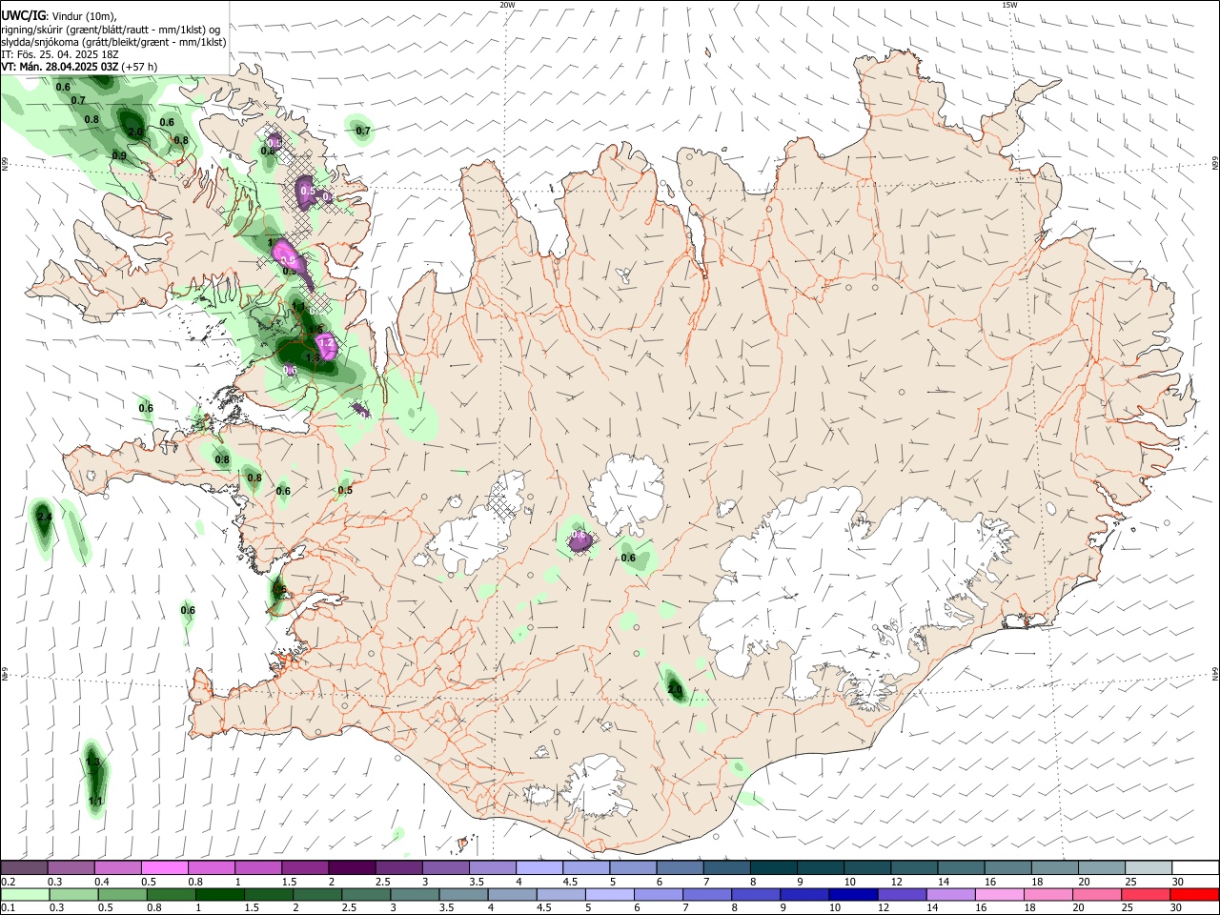
Task: Click the dark teal 8–9 snow legend swatch
Action: click(x=773, y=867)
